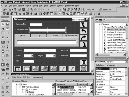
Task: Click the Contact text field
Action: pos(40,50)
